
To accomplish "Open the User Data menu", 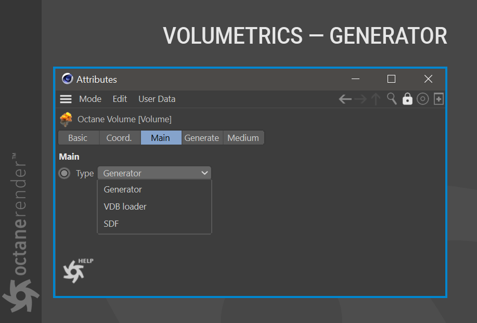I will pyautogui.click(x=157, y=99).
